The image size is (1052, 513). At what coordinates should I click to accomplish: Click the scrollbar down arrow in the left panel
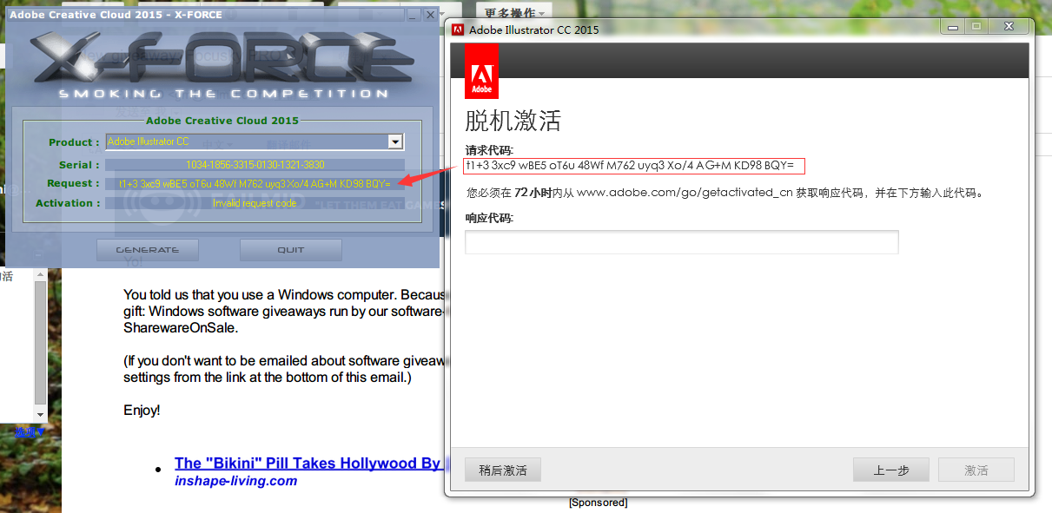(40, 416)
